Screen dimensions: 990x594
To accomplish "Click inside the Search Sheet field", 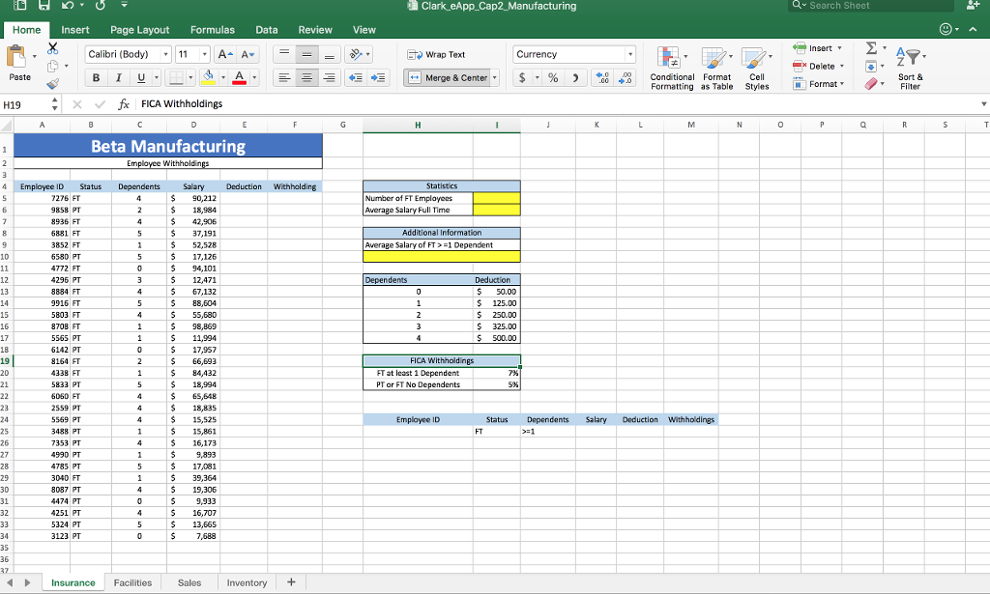I will coord(870,6).
